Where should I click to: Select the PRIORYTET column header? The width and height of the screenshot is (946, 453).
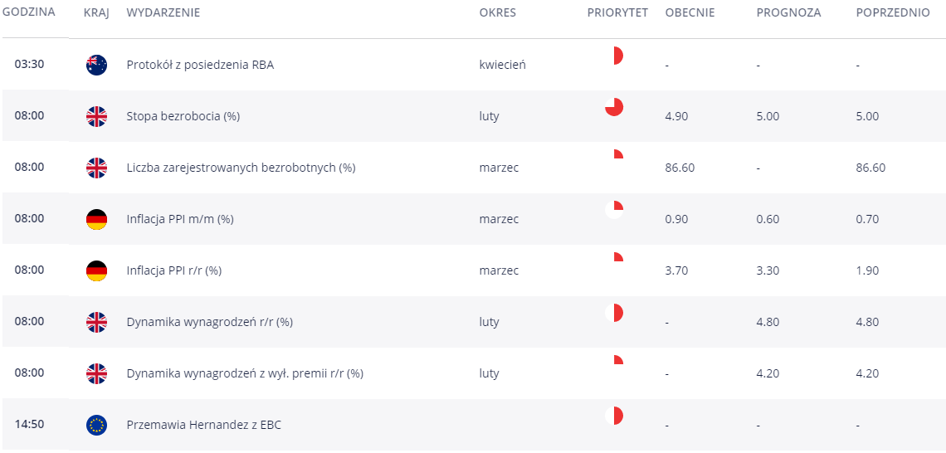pos(617,12)
